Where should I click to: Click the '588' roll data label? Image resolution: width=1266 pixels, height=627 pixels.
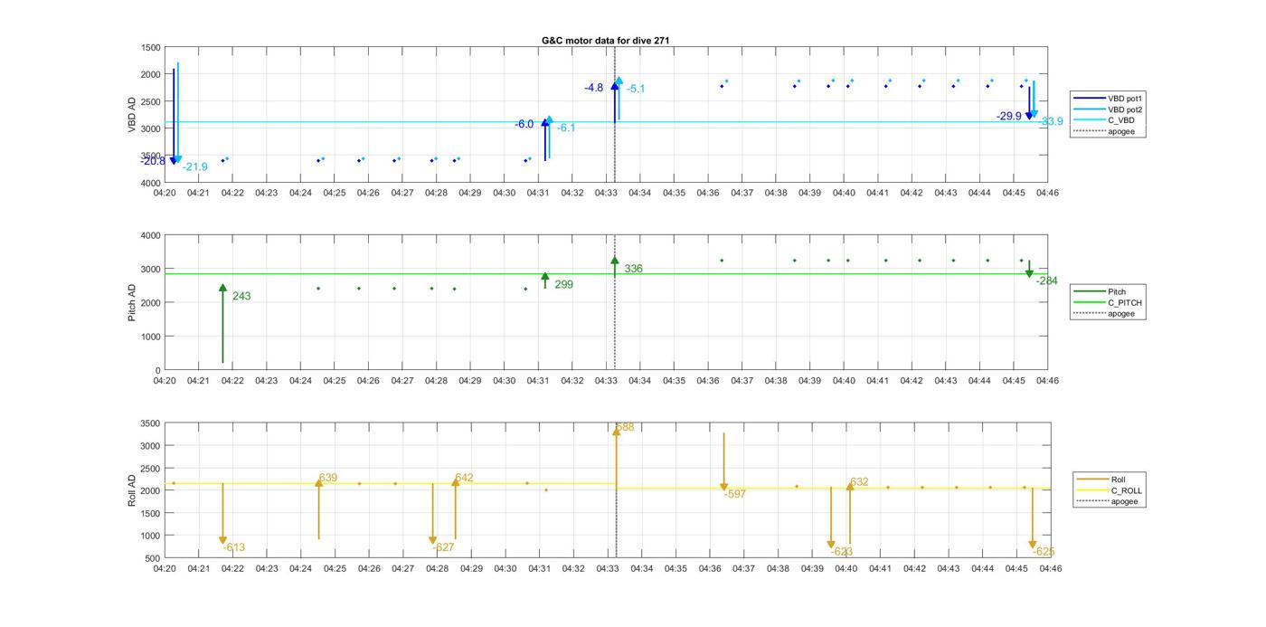625,427
